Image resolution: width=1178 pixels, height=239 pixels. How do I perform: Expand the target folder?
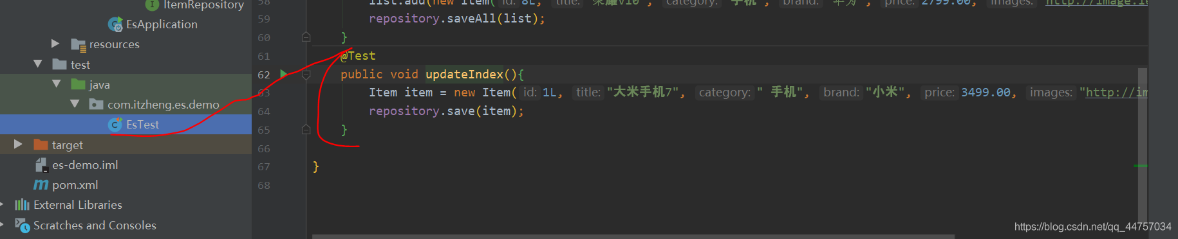[18, 145]
